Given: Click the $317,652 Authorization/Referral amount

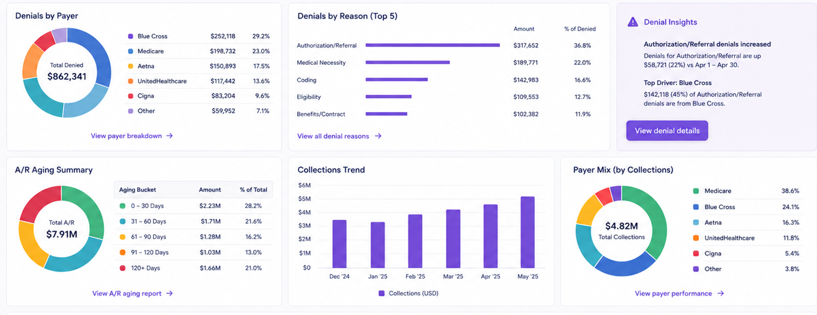Looking at the screenshot, I should point(526,45).
